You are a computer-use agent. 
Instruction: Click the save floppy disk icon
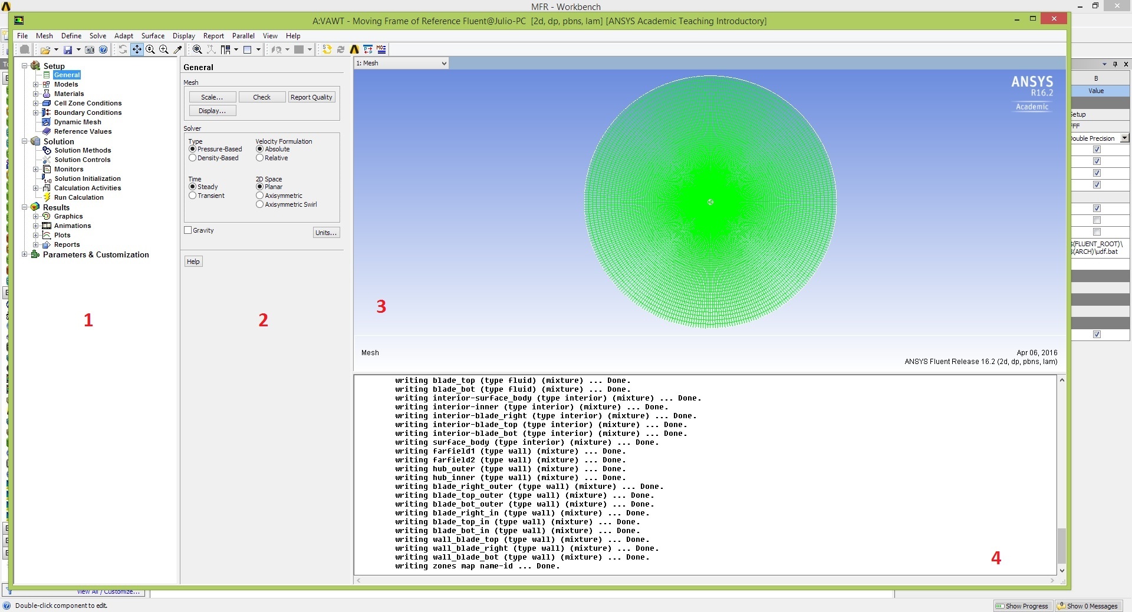coord(68,50)
